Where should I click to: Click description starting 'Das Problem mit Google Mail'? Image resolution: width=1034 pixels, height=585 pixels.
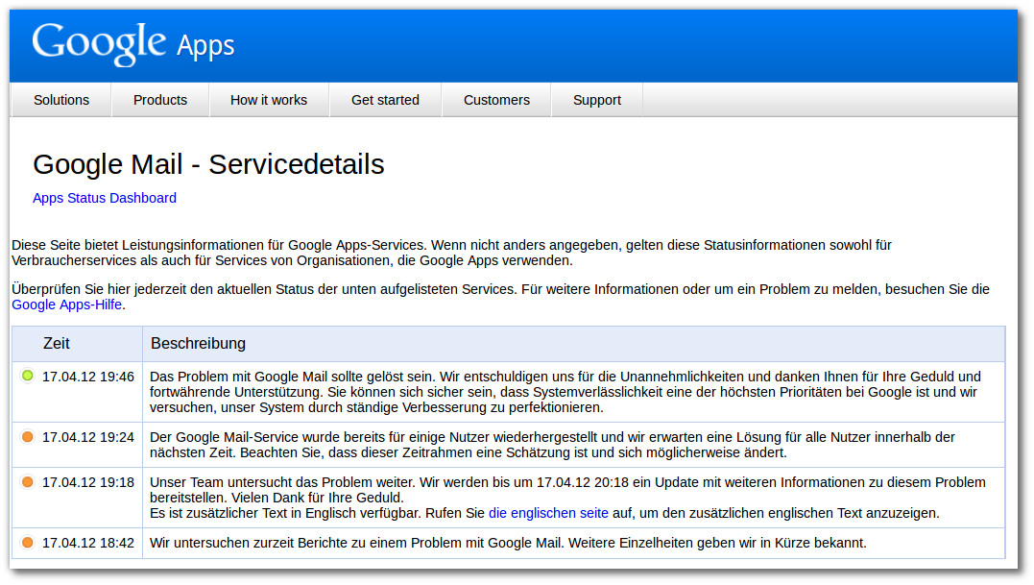pyautogui.click(x=565, y=392)
